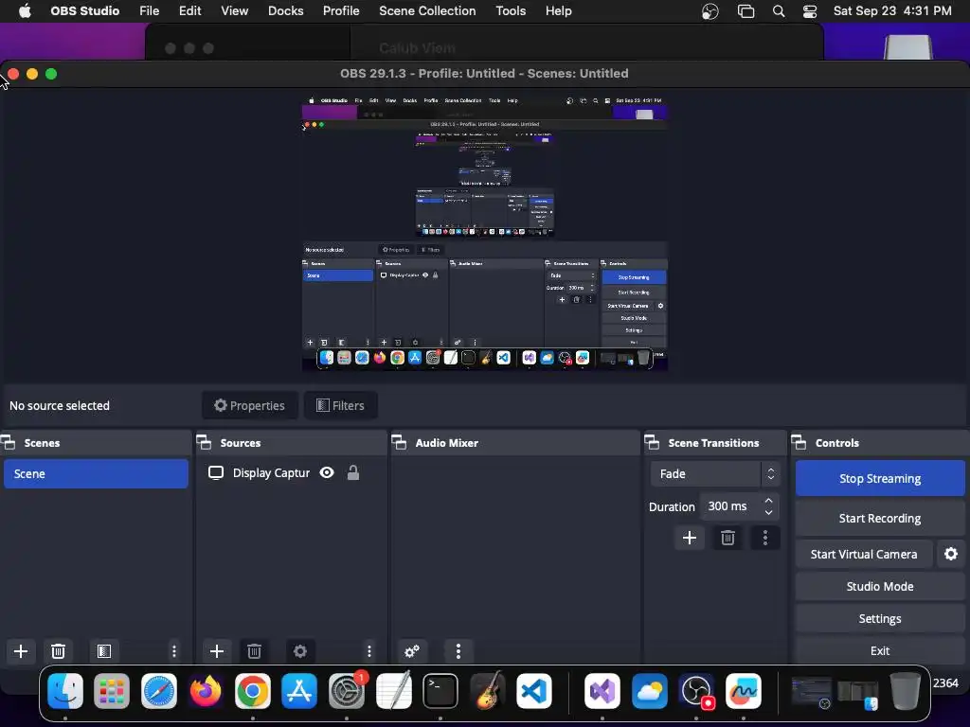Click Start Recording button
Viewport: 970px width, 727px height.
880,518
